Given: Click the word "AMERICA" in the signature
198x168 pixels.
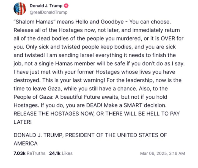Looking at the screenshot, I should [26, 143].
